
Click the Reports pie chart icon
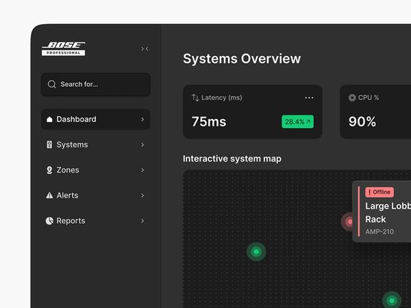coord(49,221)
